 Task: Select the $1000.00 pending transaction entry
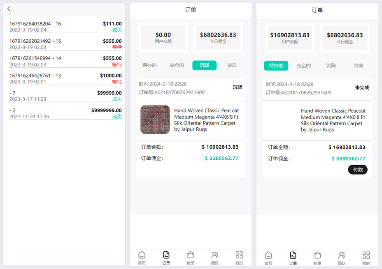pos(65,78)
